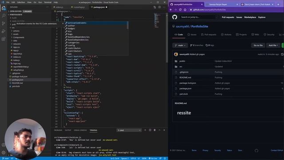
Task: Click the Go to file button on GitHub
Action: 258,45
